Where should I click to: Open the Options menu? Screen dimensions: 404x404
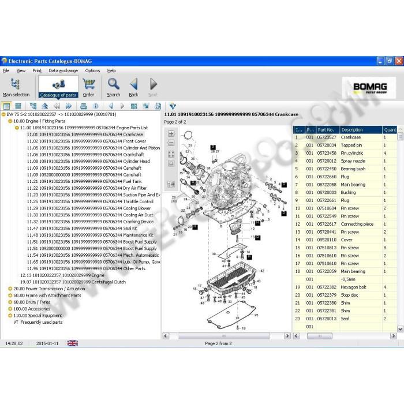[92, 70]
